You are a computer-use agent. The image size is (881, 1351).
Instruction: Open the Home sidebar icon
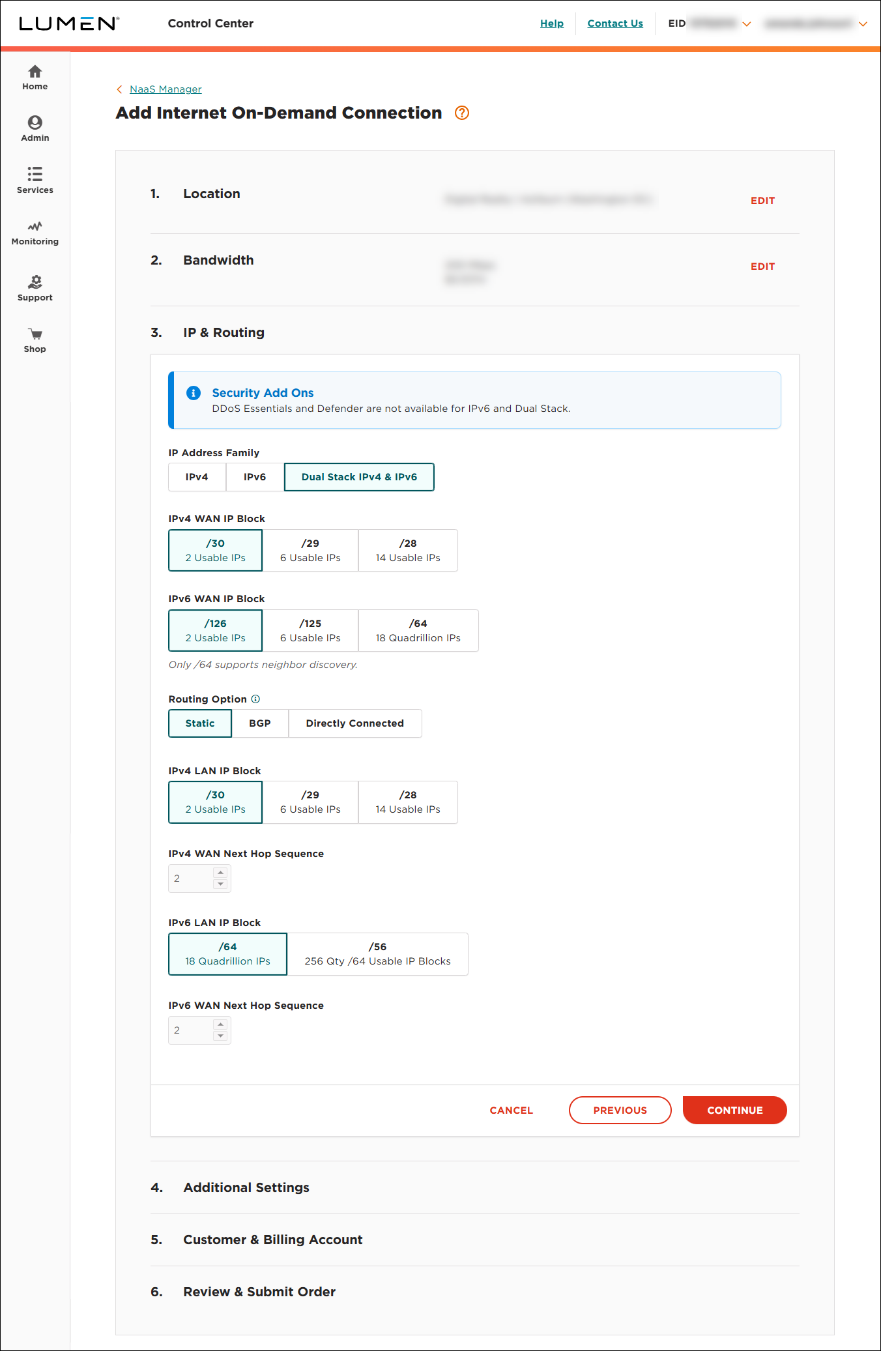35,78
